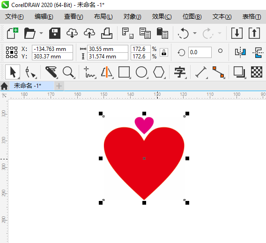
Task: Activate the Zoom magnifier tool
Action: (68, 72)
